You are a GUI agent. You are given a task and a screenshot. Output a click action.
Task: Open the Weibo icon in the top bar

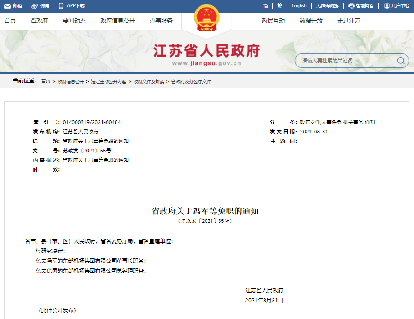(x=35, y=6)
